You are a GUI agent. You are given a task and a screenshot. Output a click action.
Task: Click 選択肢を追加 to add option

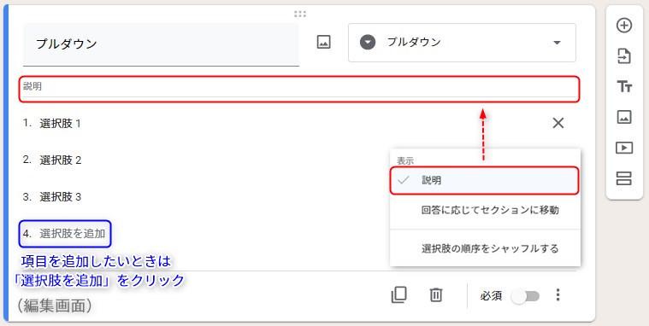pyautogui.click(x=73, y=234)
